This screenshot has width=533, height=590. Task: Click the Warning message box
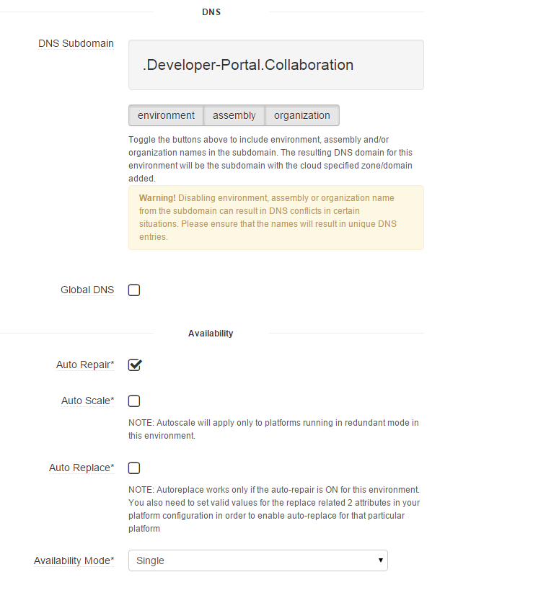(276, 218)
